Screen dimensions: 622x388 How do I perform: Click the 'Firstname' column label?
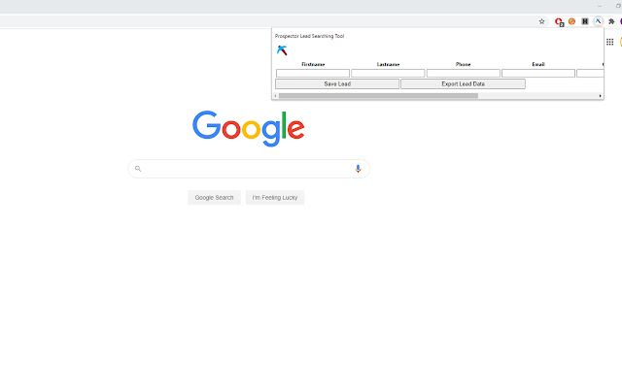pyautogui.click(x=313, y=64)
